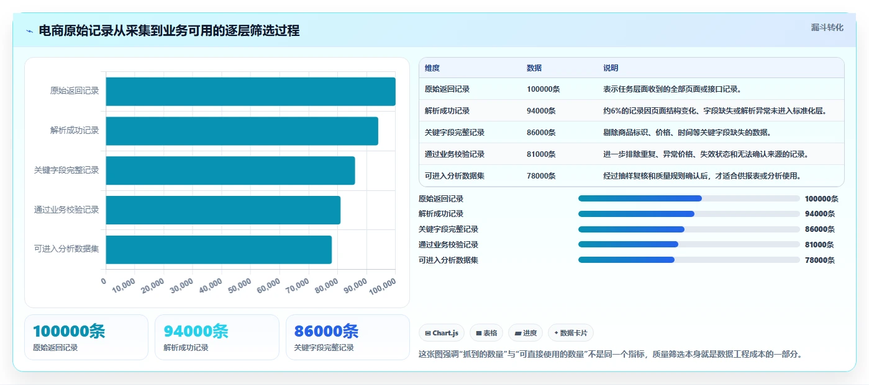Click the 原始返回记录 y-axis chart label
869x385 pixels.
(x=75, y=91)
